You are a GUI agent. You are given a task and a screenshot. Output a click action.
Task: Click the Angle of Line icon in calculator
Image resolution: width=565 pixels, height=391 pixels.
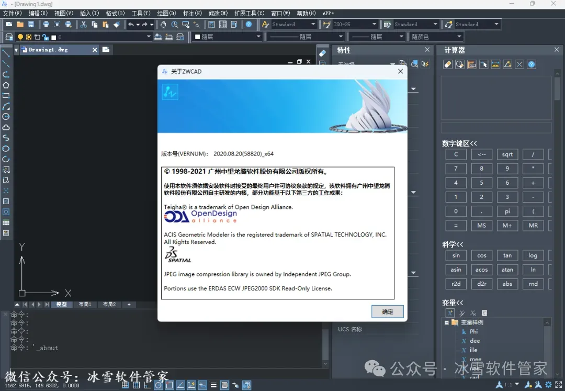[507, 64]
